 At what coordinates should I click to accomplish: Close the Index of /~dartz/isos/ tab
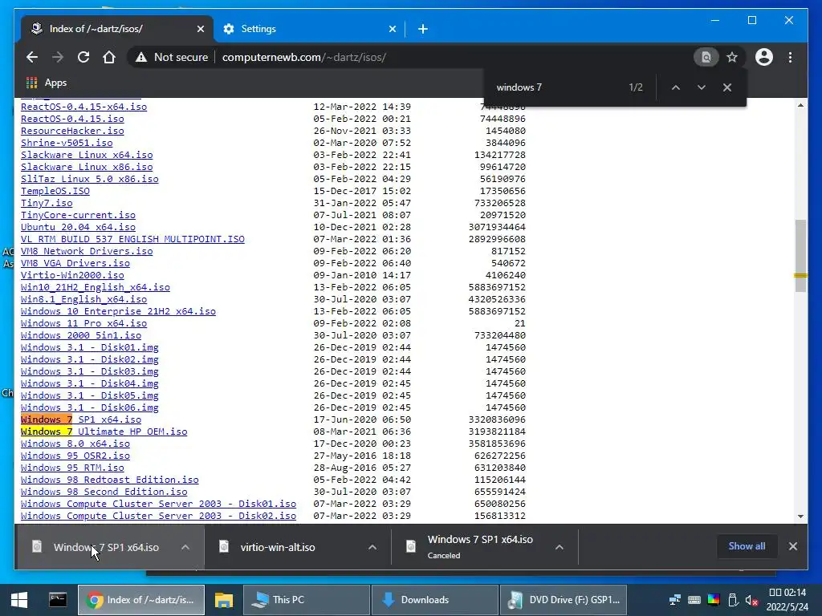(x=200, y=29)
